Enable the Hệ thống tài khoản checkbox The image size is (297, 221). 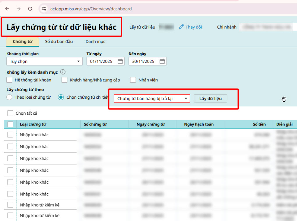click(10, 80)
